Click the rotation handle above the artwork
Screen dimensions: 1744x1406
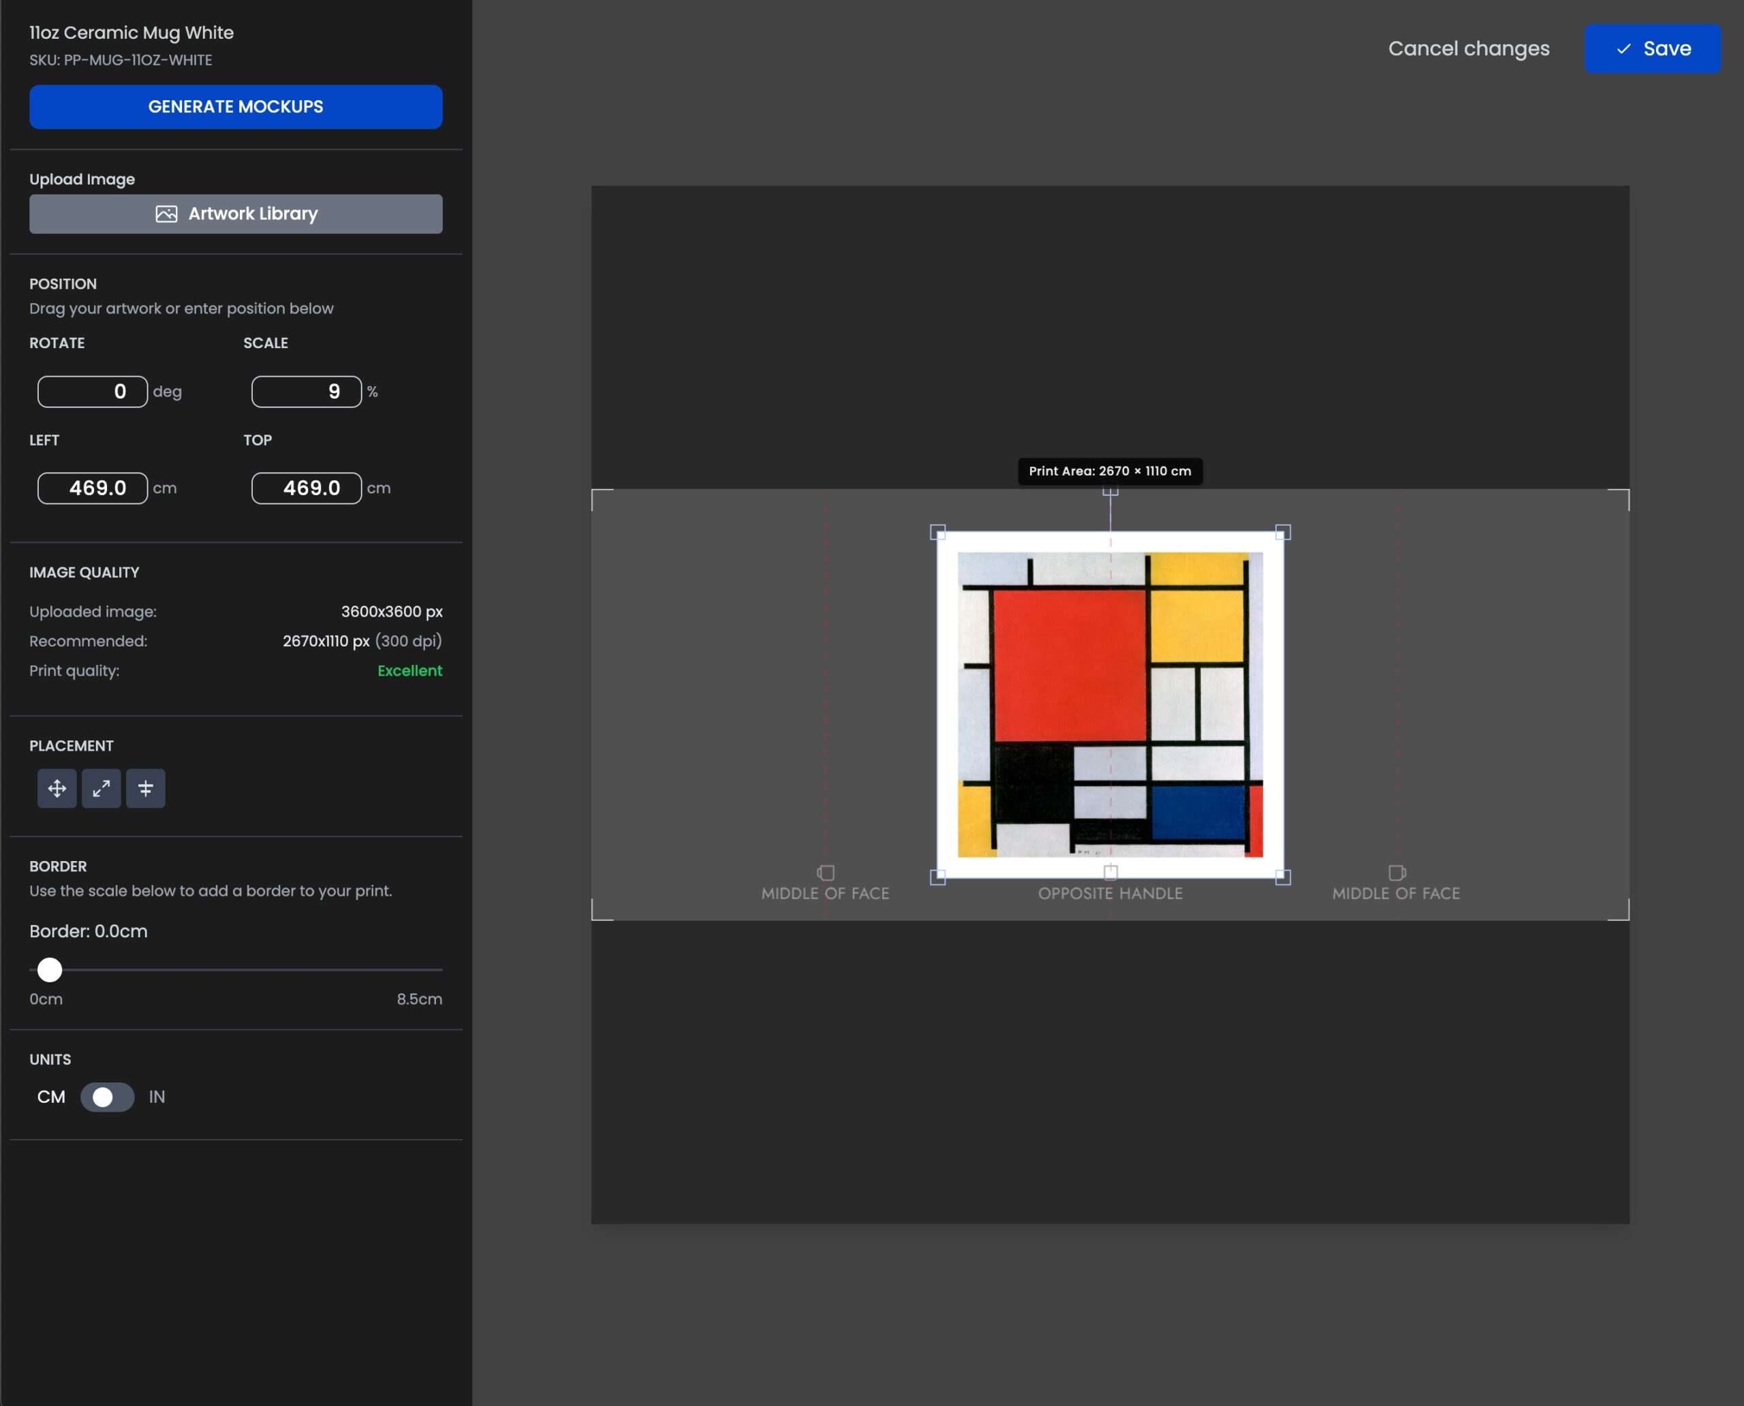click(1110, 490)
